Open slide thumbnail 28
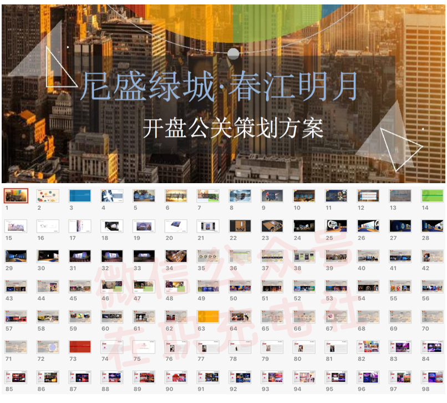The image size is (447, 403). (433, 226)
